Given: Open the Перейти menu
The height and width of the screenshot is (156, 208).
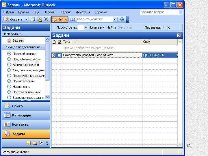Looking at the screenshot, I should [50, 12].
